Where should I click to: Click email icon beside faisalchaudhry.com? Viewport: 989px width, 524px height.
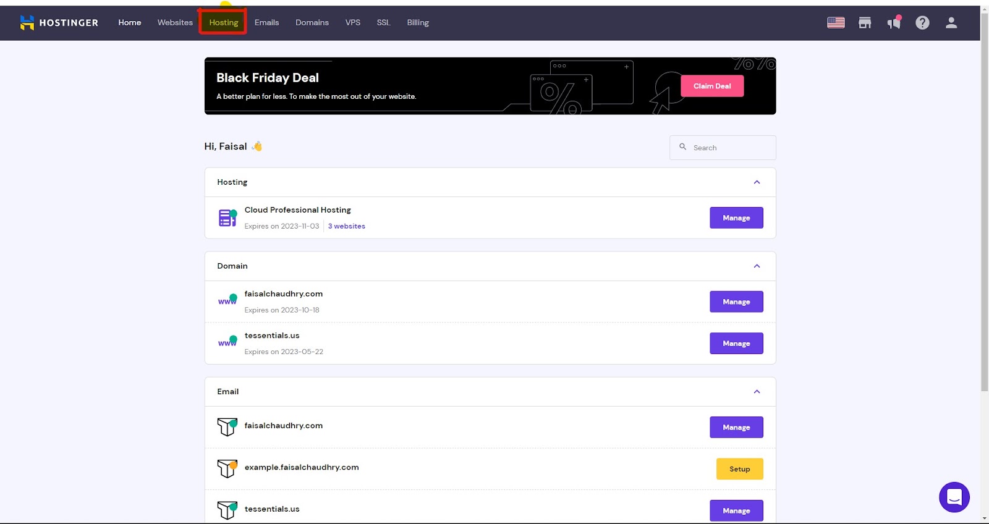[x=227, y=426]
